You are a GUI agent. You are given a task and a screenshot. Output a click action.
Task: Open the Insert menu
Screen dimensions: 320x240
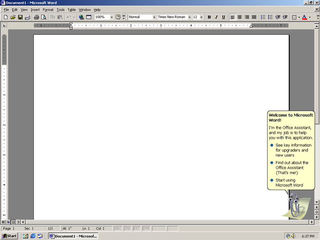click(35, 10)
